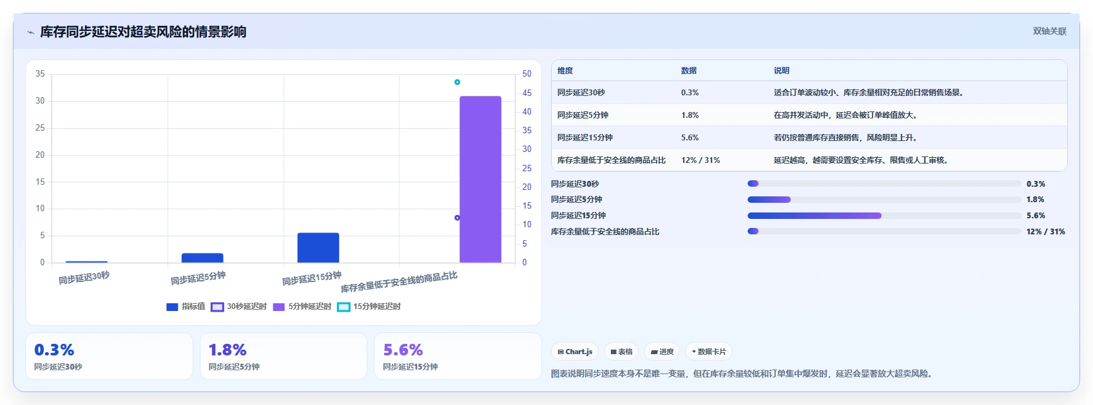Click description 延迟越高,越需要设置安全库存、限售或人工审核

pos(862,160)
